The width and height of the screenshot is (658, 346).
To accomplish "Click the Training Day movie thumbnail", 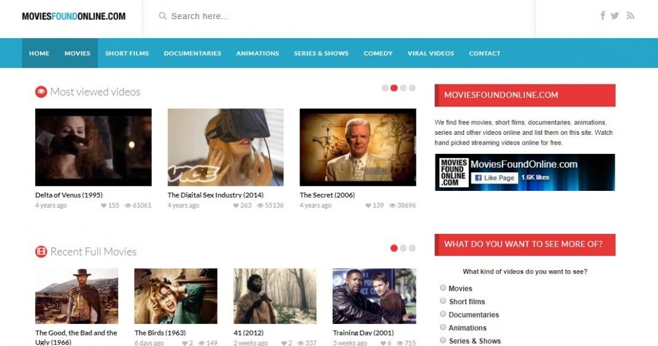I will 374,296.
